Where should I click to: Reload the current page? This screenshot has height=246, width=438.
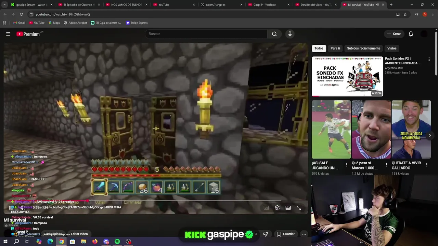[x=21, y=14]
